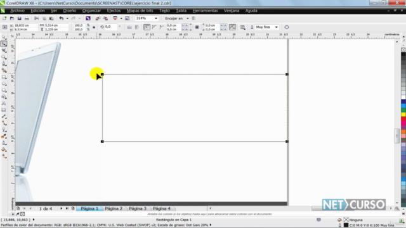The image size is (406, 228).
Task: Open the Wrap text icon in property bar
Action: coord(242,27)
